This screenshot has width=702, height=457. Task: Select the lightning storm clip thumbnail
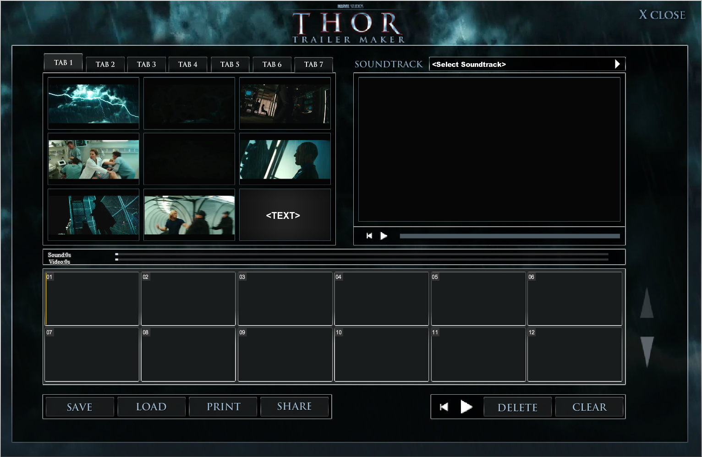[x=93, y=103]
